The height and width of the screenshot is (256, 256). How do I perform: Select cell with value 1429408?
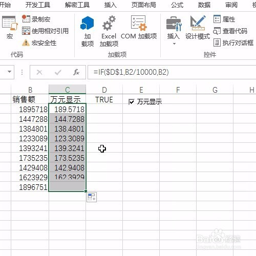(x=30, y=167)
